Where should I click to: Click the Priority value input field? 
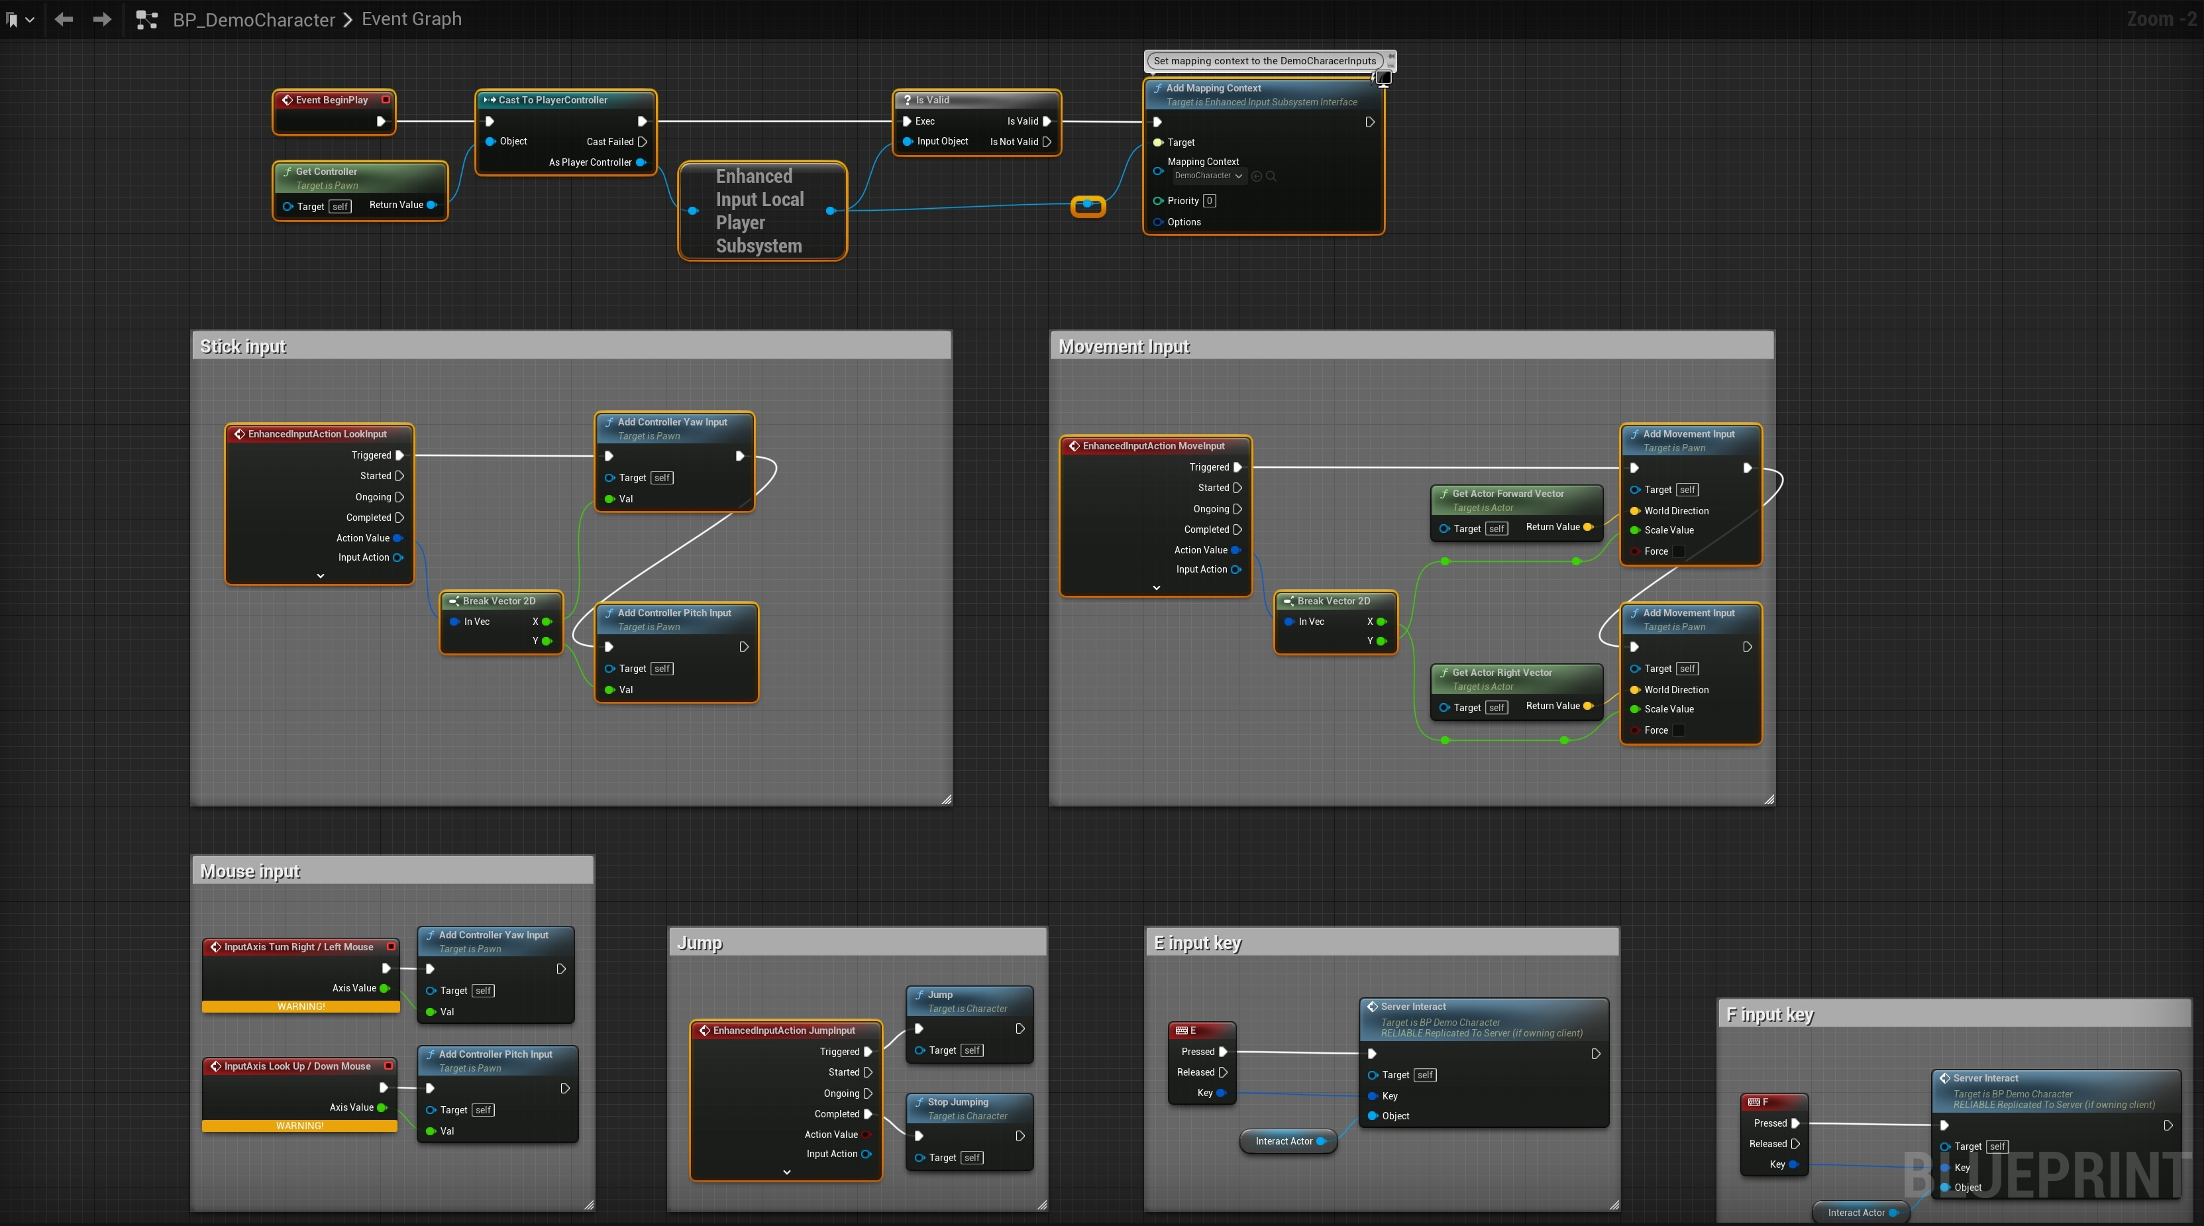coord(1209,201)
